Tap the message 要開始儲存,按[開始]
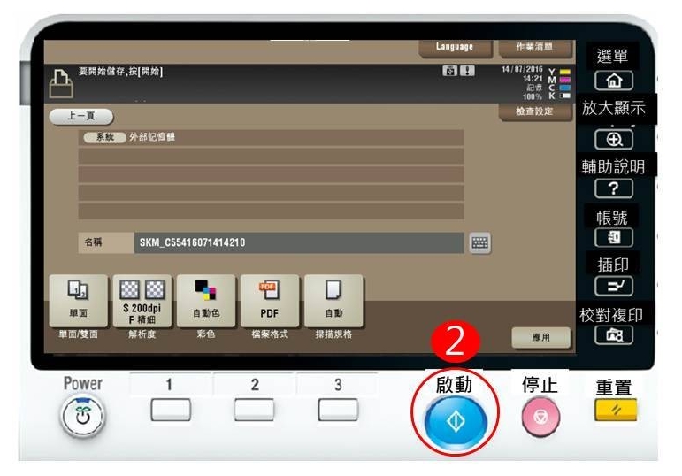Viewport: 682px width, 476px height. tap(120, 72)
